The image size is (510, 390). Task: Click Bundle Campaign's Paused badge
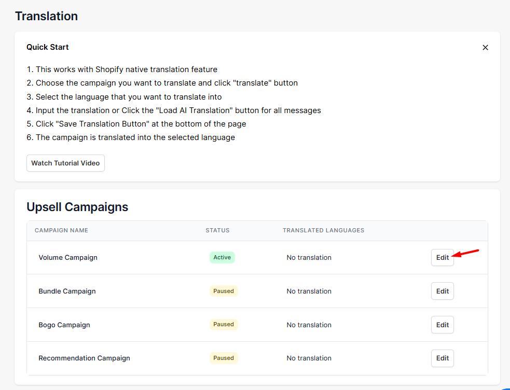click(x=224, y=291)
